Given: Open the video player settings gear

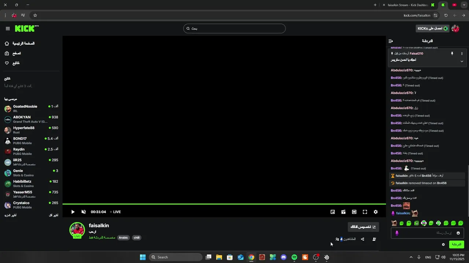Looking at the screenshot, I should [x=376, y=212].
